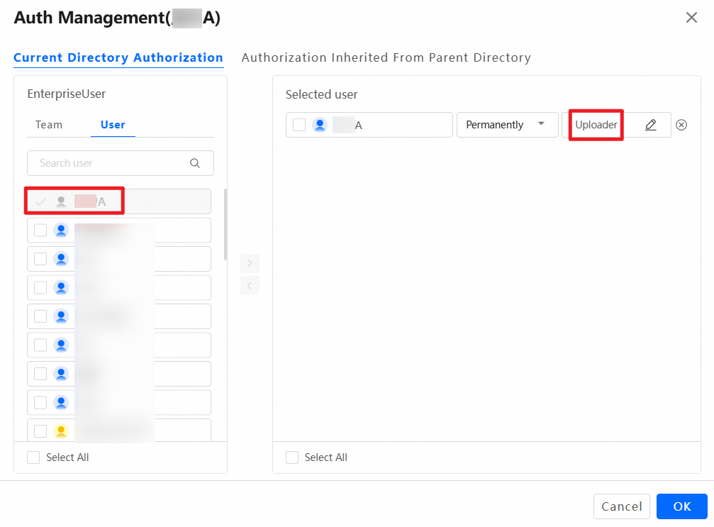Tick the checkbox beside the yellow avatar user
Viewport: 714px width, 527px height.
click(x=40, y=431)
